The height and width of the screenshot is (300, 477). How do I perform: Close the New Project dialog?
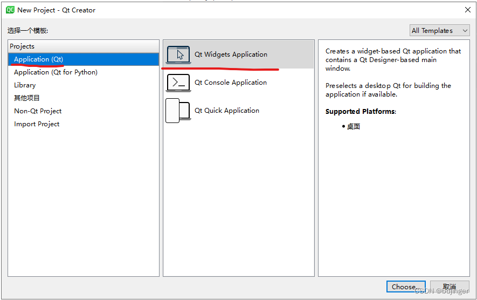point(468,10)
